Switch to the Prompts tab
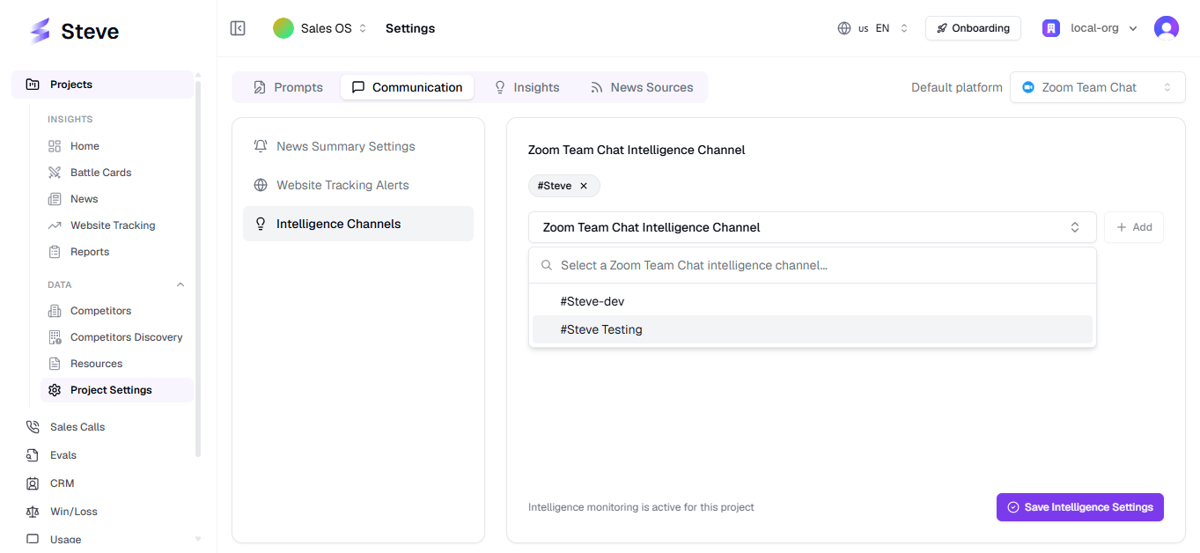The width and height of the screenshot is (1200, 553). pyautogui.click(x=288, y=87)
